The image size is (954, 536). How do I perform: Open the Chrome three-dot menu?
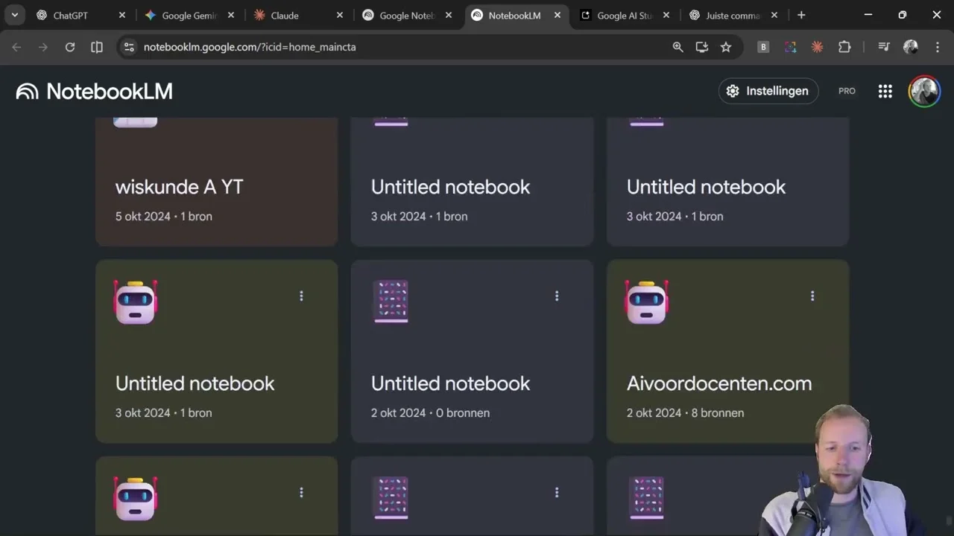937,47
